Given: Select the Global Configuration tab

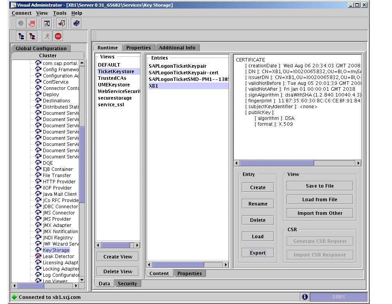Looking at the screenshot, I should [41, 48].
